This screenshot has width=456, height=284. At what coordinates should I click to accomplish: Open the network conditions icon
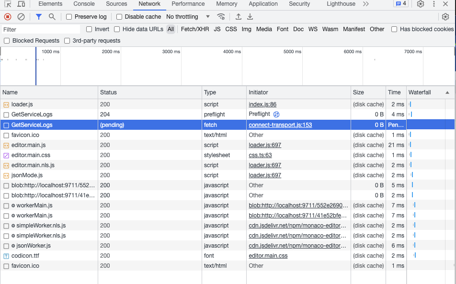[221, 16]
